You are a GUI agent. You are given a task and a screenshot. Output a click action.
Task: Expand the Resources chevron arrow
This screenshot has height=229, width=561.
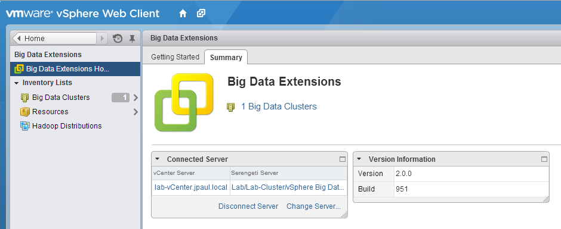135,112
